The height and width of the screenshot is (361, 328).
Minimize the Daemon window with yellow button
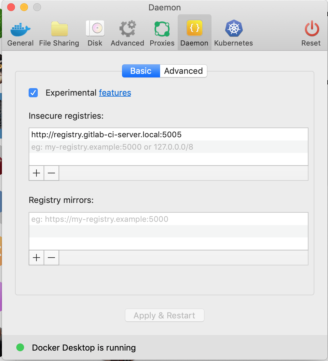click(x=24, y=7)
